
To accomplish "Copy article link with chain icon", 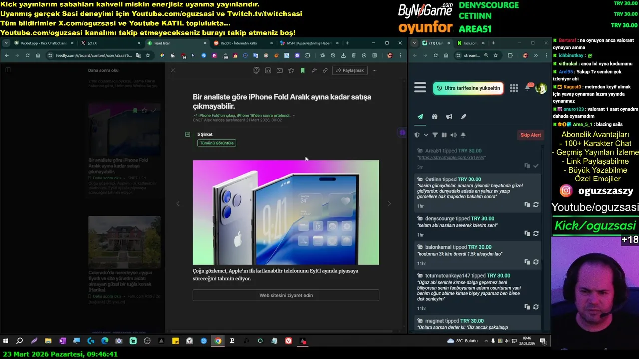I will pos(325,70).
